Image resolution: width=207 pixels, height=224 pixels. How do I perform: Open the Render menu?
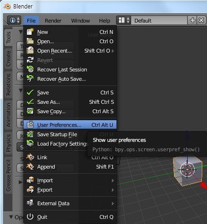[53, 21]
